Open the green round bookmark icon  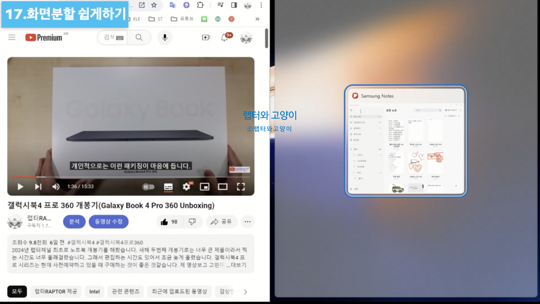coord(217,19)
